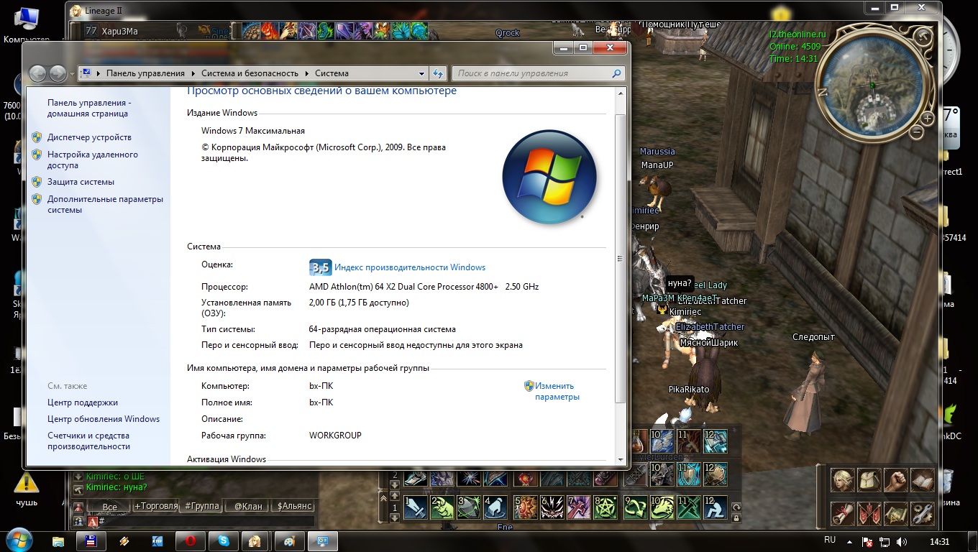Click the Система и безопасность breadcrumb
The image size is (978, 552).
(x=250, y=73)
